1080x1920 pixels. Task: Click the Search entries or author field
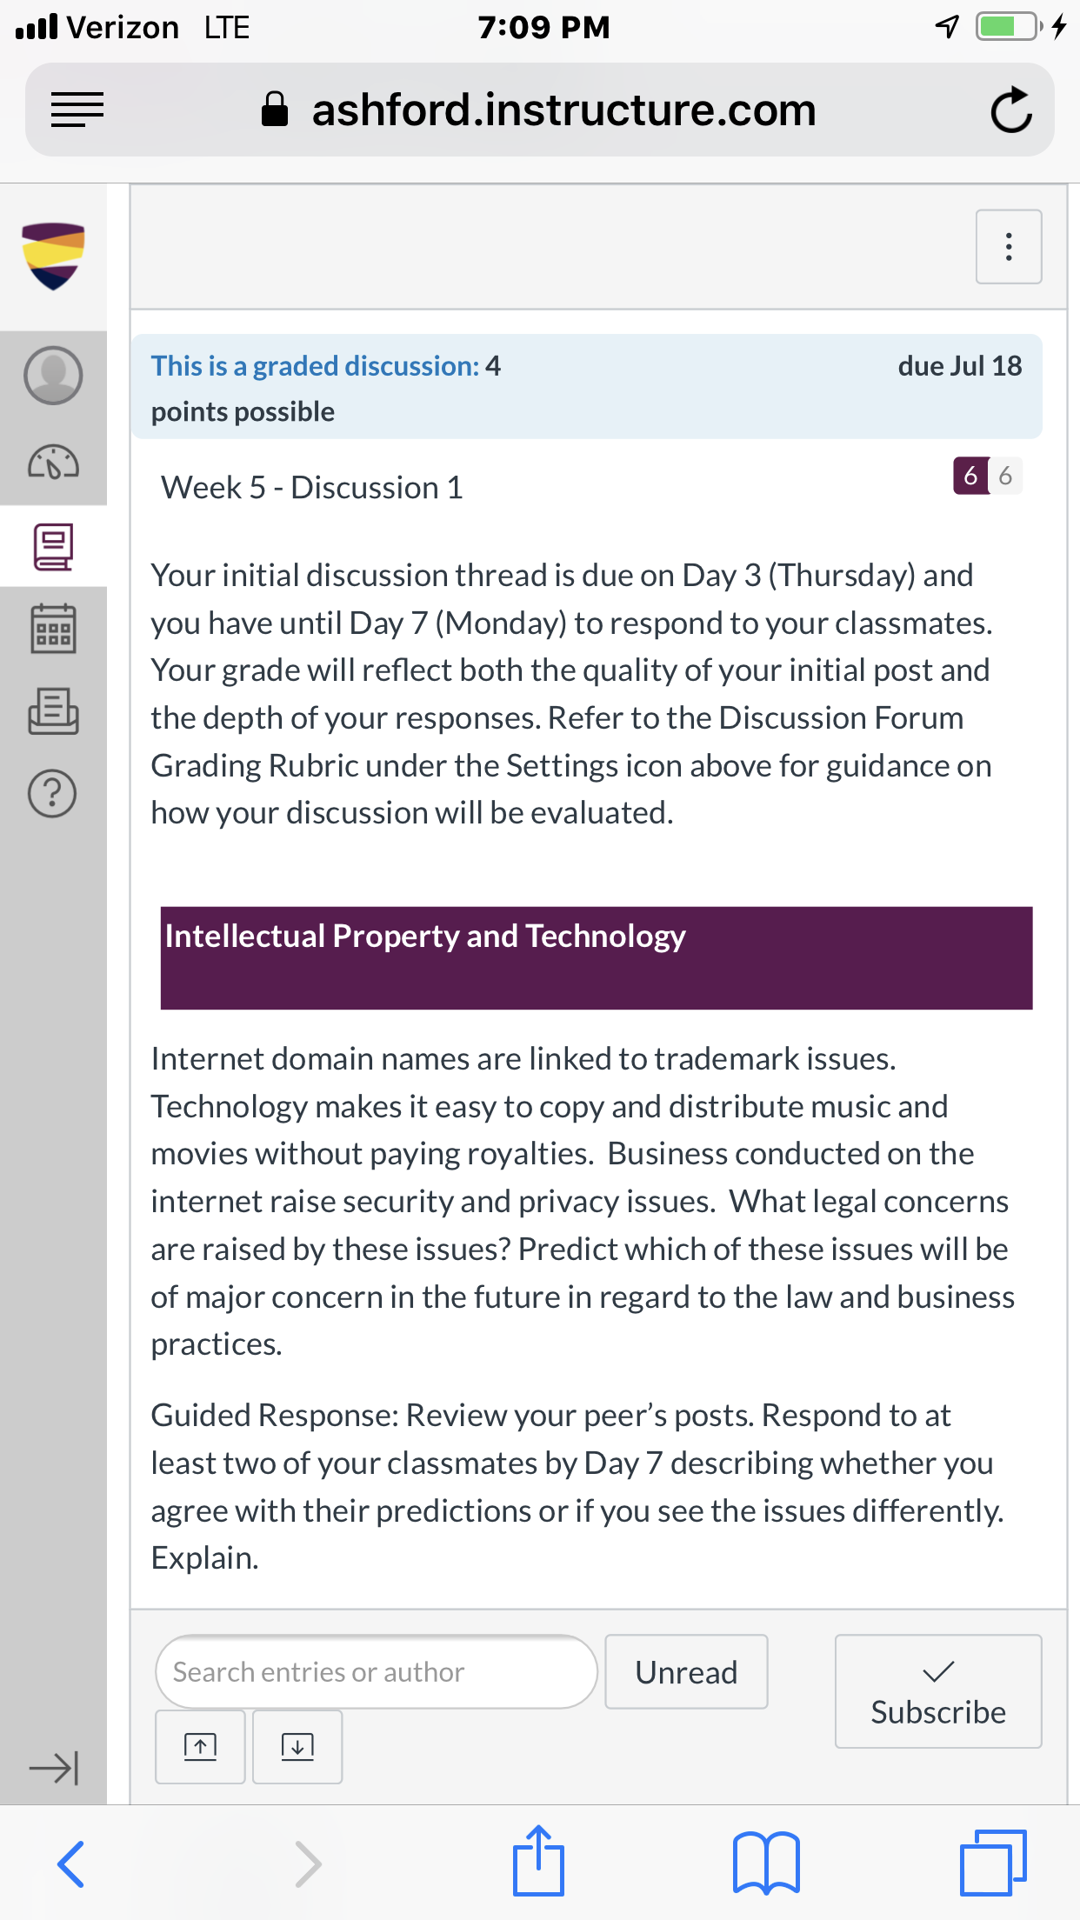(x=377, y=1671)
